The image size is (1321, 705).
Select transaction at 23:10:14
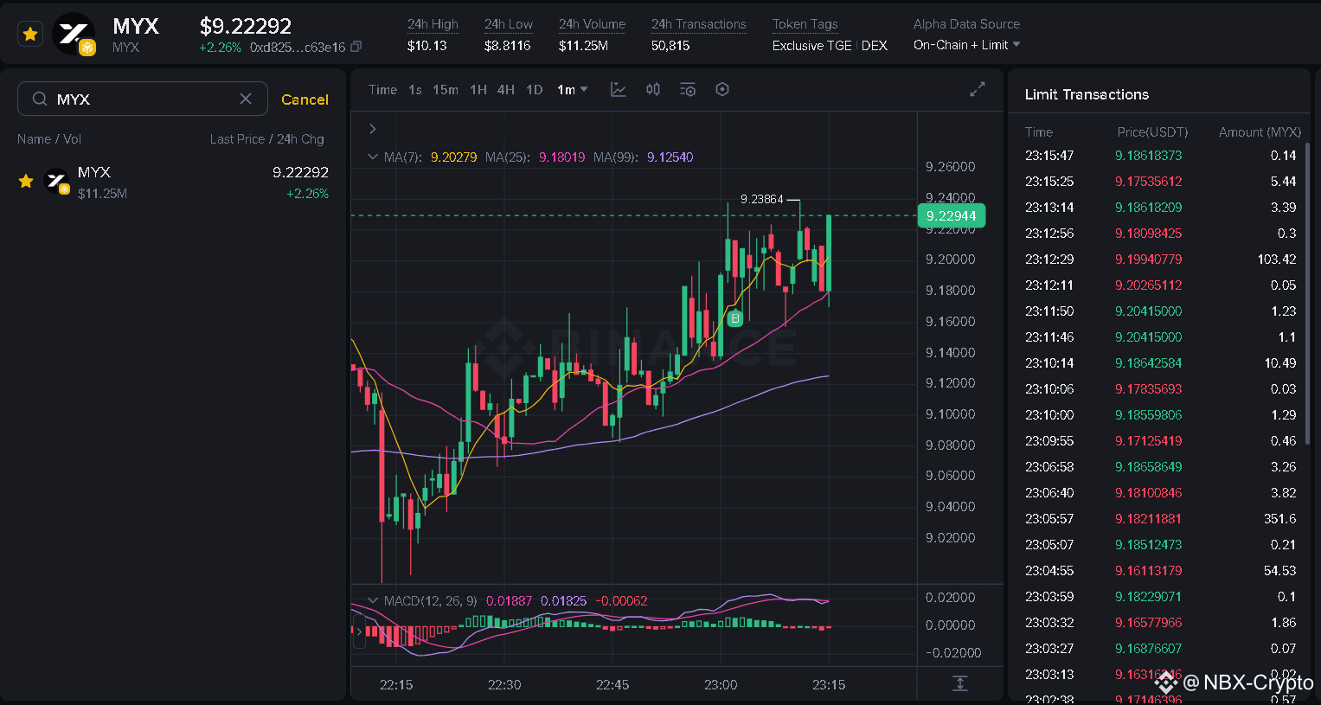tap(1160, 363)
